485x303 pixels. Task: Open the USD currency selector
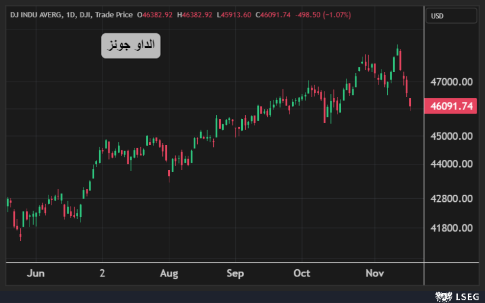point(451,15)
